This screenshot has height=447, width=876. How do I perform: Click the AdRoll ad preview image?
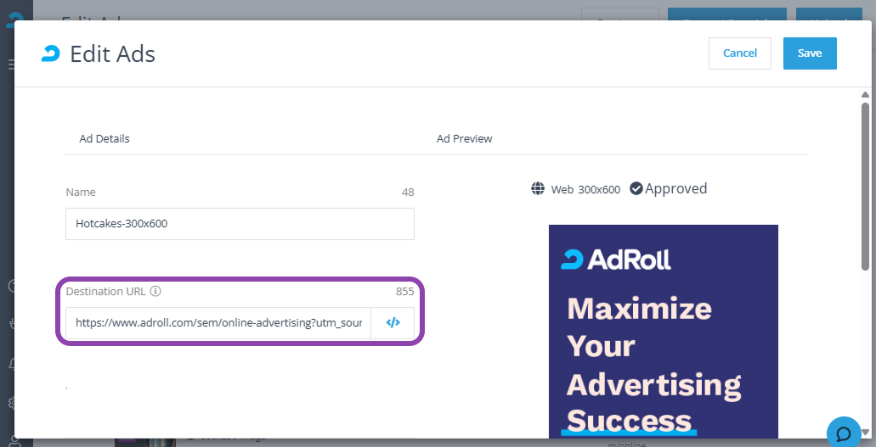pyautogui.click(x=663, y=331)
